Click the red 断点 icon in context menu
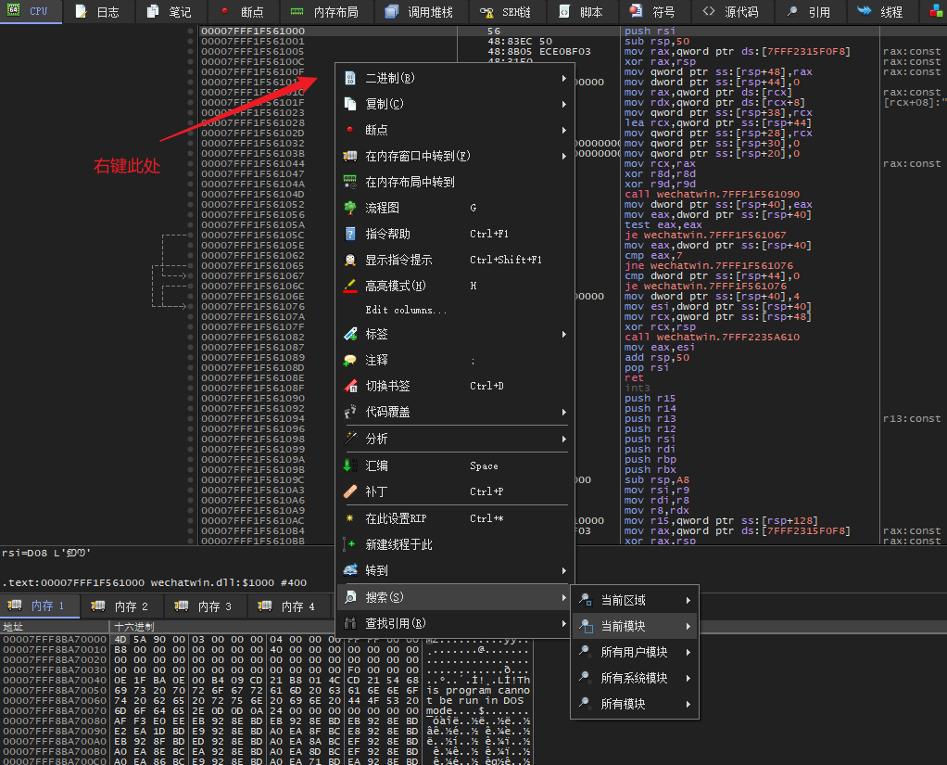 coord(350,130)
